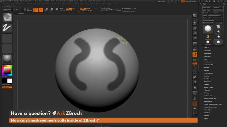Select the Cylinder3D tool thumbnail
227x127 pixels.
tap(218, 27)
